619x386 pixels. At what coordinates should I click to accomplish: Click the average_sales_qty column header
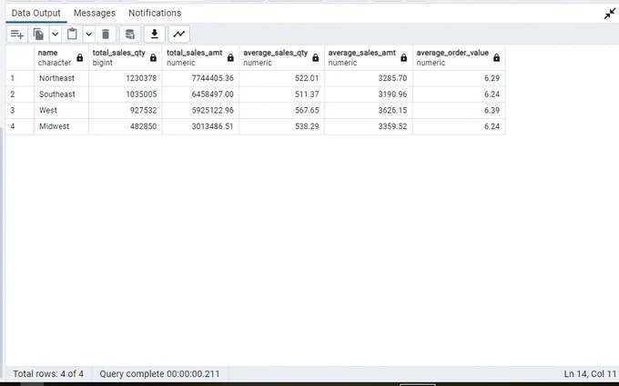(x=281, y=57)
